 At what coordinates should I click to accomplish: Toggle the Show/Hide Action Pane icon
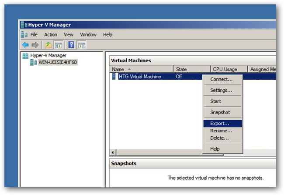click(x=82, y=45)
